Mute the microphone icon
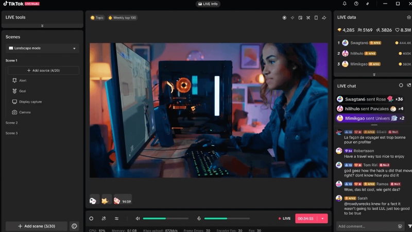The image size is (412, 232). (x=199, y=219)
